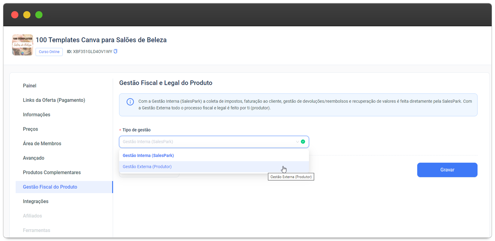Open Produtos Complementares page
The image size is (495, 241).
[52, 172]
